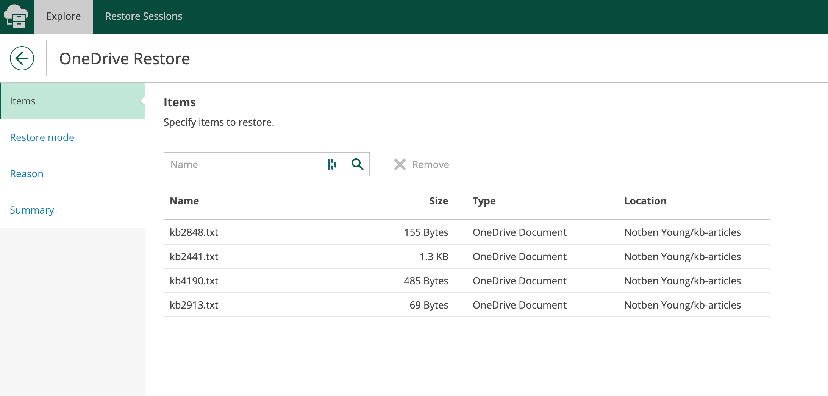The width and height of the screenshot is (828, 396).
Task: Click the cloud archive app logo icon
Action: tap(16, 16)
